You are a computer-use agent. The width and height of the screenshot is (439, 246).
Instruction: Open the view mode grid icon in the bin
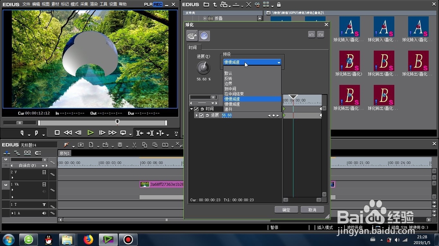click(266, 4)
